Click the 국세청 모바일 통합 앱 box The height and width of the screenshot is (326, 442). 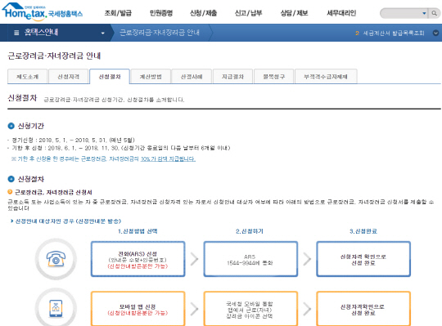pos(250,309)
